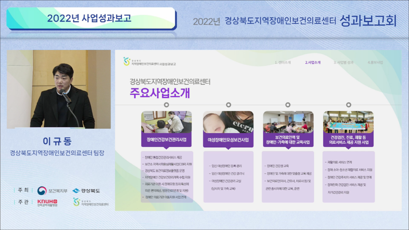Click the purple 주요사업소개 heading
409x230 pixels.
[x=160, y=93]
